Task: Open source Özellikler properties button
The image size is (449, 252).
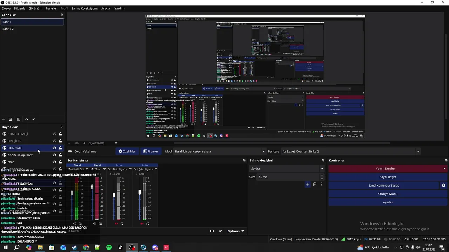Action: point(127,152)
